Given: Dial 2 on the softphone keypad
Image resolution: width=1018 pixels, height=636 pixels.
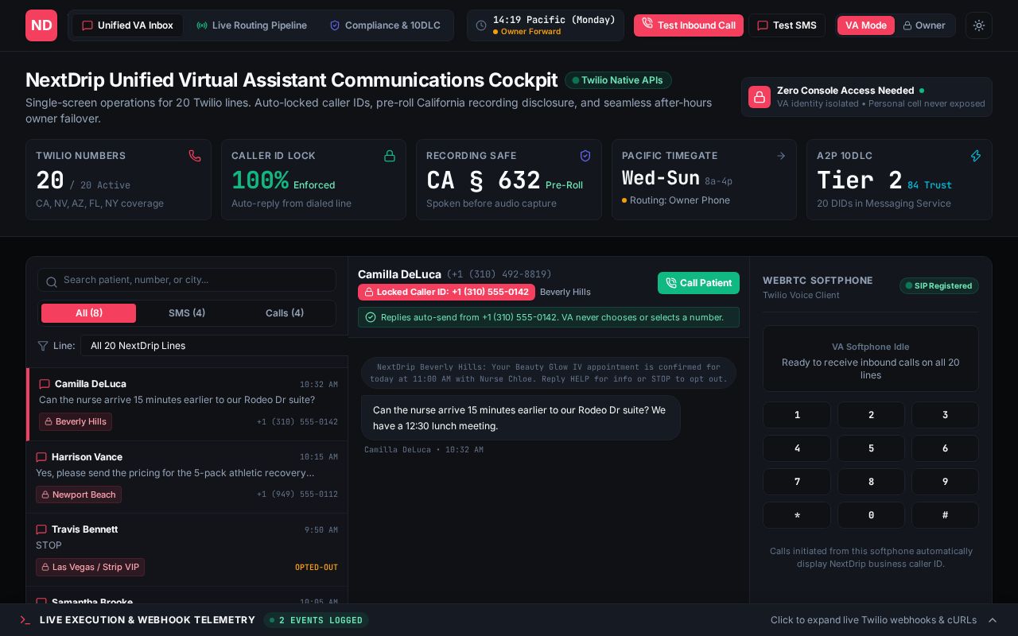Looking at the screenshot, I should (871, 415).
